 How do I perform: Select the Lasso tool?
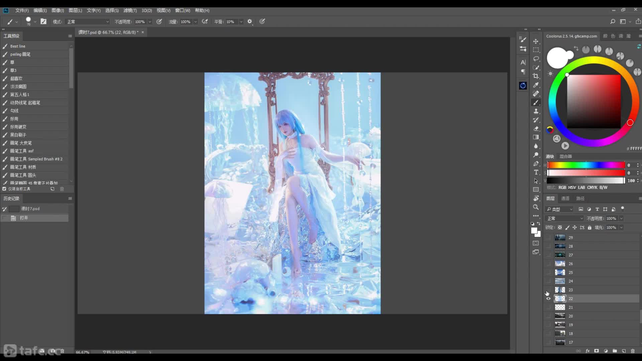[x=536, y=58]
